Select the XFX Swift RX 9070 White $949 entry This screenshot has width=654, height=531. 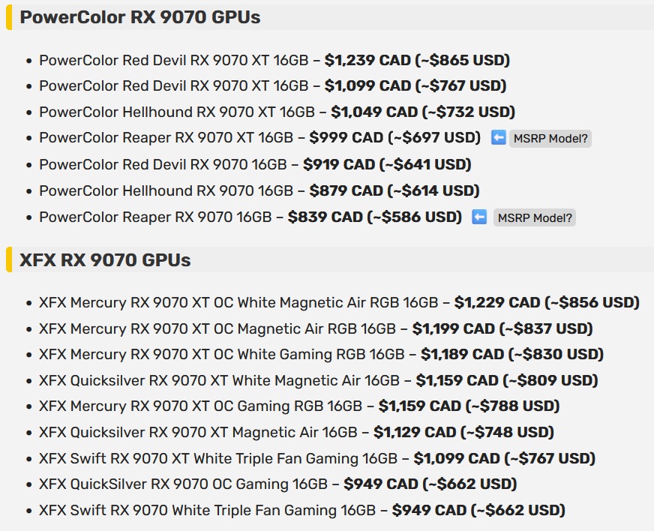click(x=302, y=510)
